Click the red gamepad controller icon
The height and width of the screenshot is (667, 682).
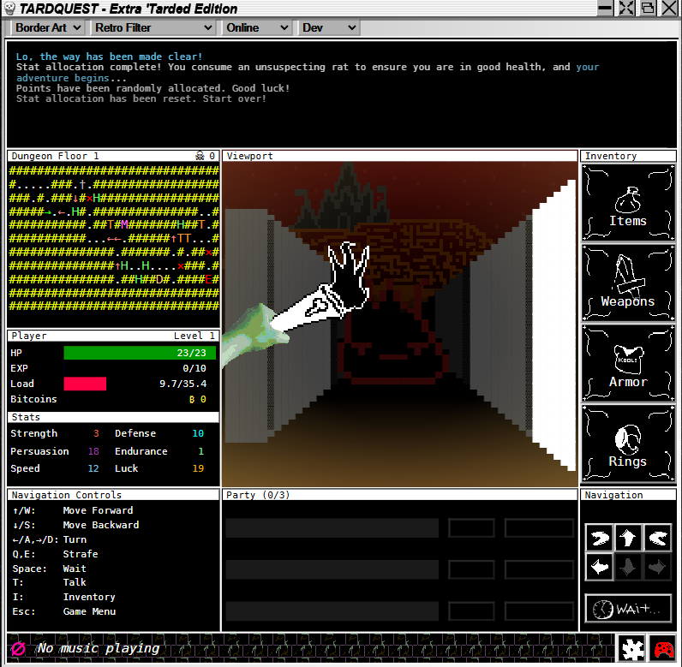tap(663, 648)
